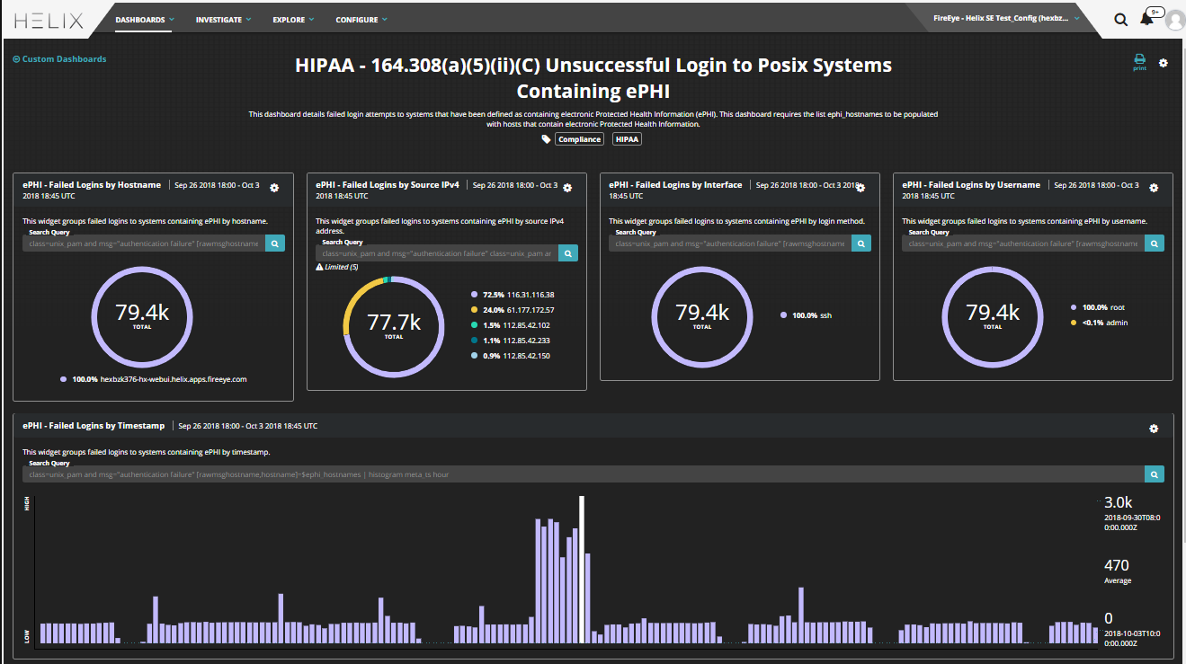This screenshot has height=664, width=1186.
Task: Click green swatch for 112.85.42.102
Action: [x=473, y=325]
